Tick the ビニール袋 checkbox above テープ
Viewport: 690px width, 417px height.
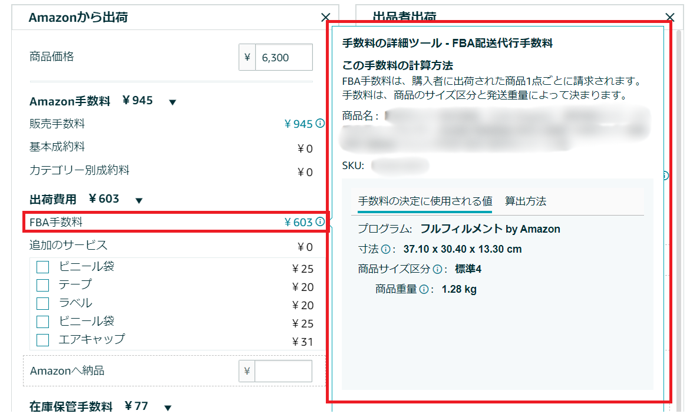click(x=42, y=267)
